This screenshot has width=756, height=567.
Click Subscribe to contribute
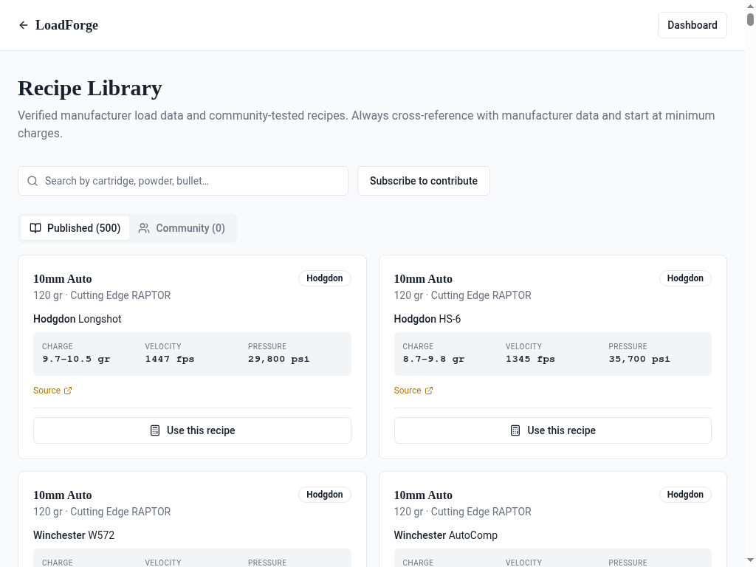coord(423,181)
